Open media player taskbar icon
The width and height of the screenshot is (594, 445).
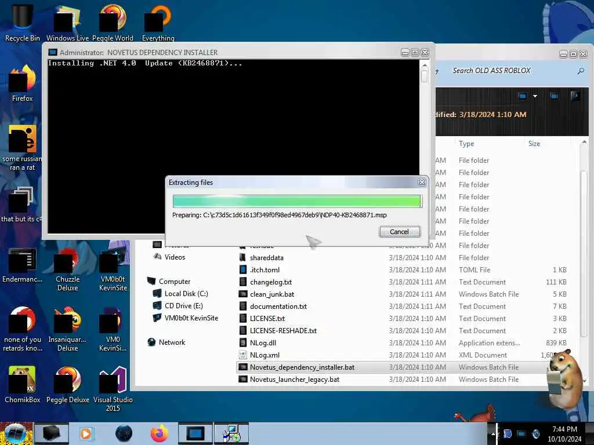tap(86, 433)
